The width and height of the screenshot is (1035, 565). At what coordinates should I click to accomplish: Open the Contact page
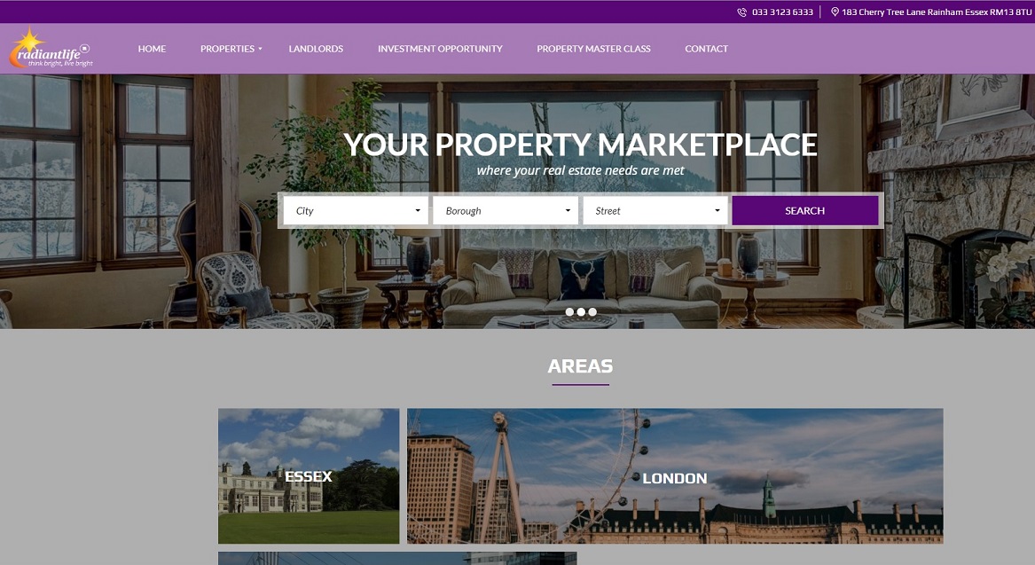(706, 49)
